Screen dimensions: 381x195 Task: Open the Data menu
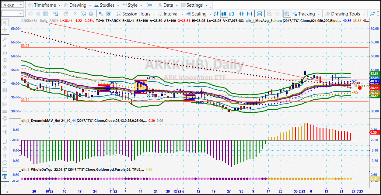[167, 5]
